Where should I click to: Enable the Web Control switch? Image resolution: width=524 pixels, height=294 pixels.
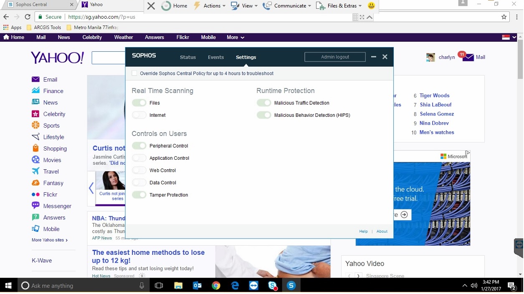point(139,170)
